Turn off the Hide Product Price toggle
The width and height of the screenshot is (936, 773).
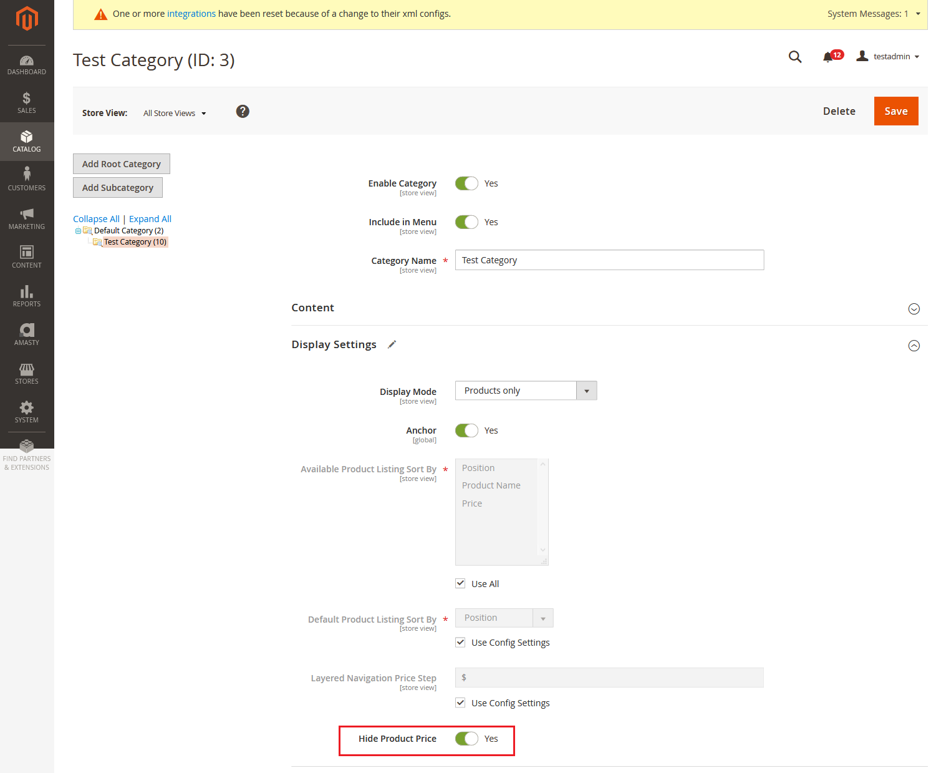click(466, 738)
